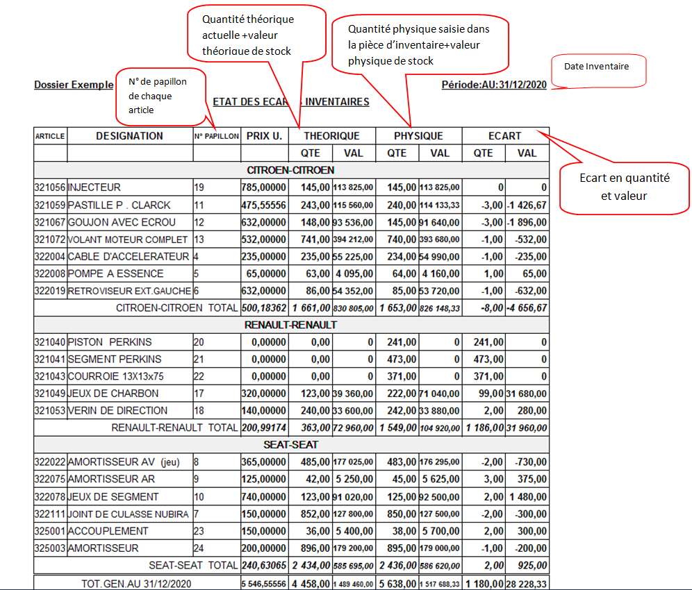
Task: Click 'AMORTISSEUR AR' designation
Action: click(x=112, y=479)
